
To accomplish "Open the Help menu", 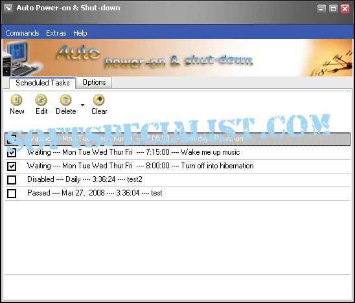I will pos(80,33).
